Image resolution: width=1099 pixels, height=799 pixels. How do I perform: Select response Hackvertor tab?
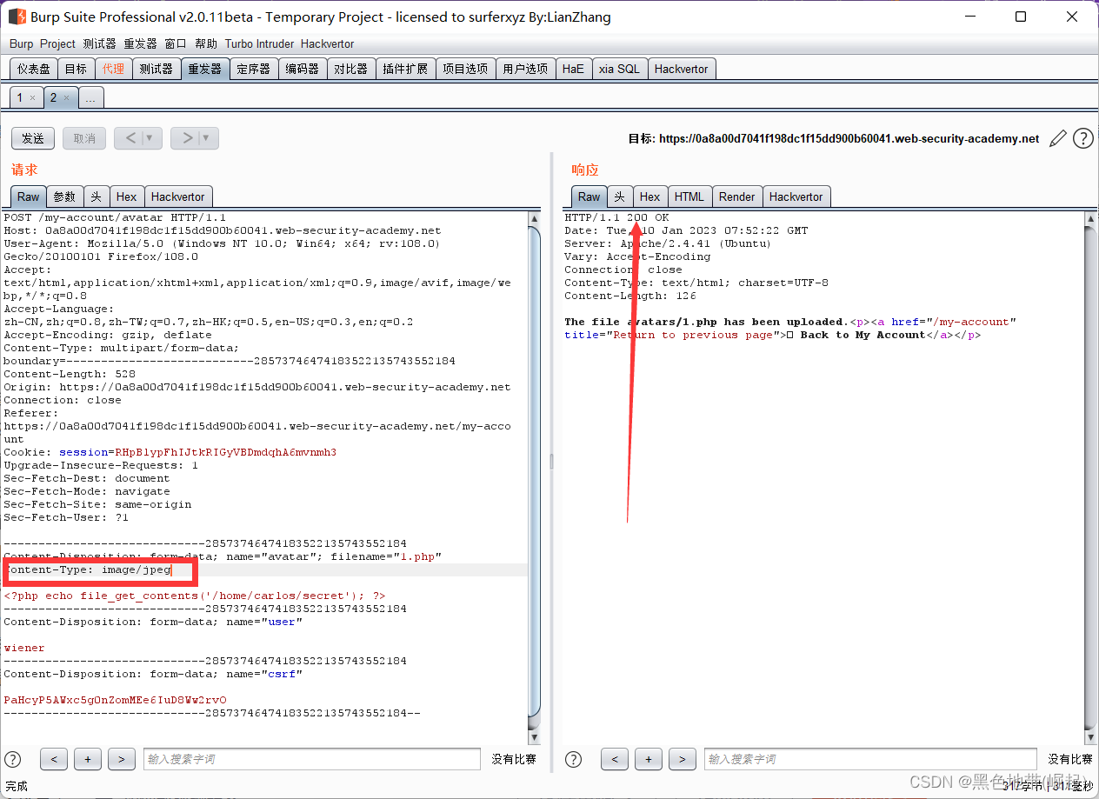tap(796, 196)
